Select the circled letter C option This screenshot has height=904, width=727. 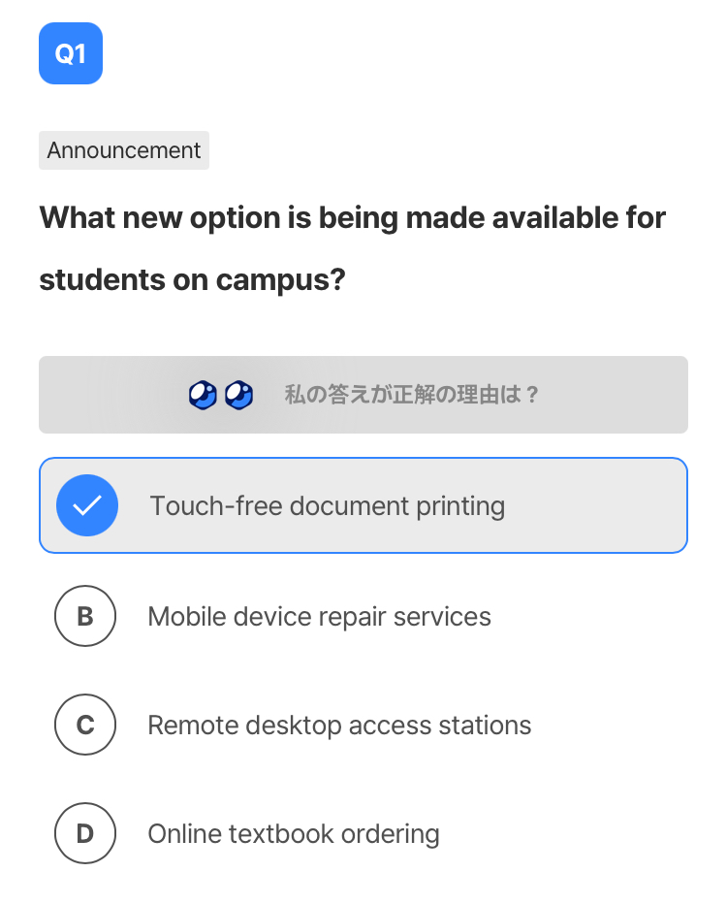pos(85,725)
